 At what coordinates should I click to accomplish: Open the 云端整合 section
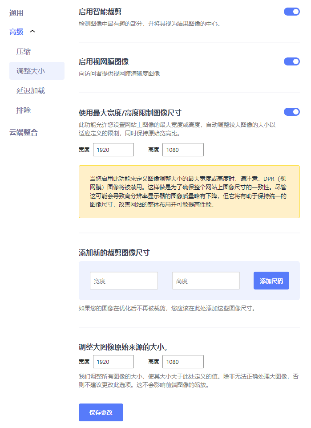[x=24, y=132]
